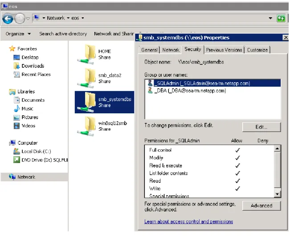Click the HOME Share label
Image resolution: width=290 pixels, height=236 pixels.
point(105,54)
